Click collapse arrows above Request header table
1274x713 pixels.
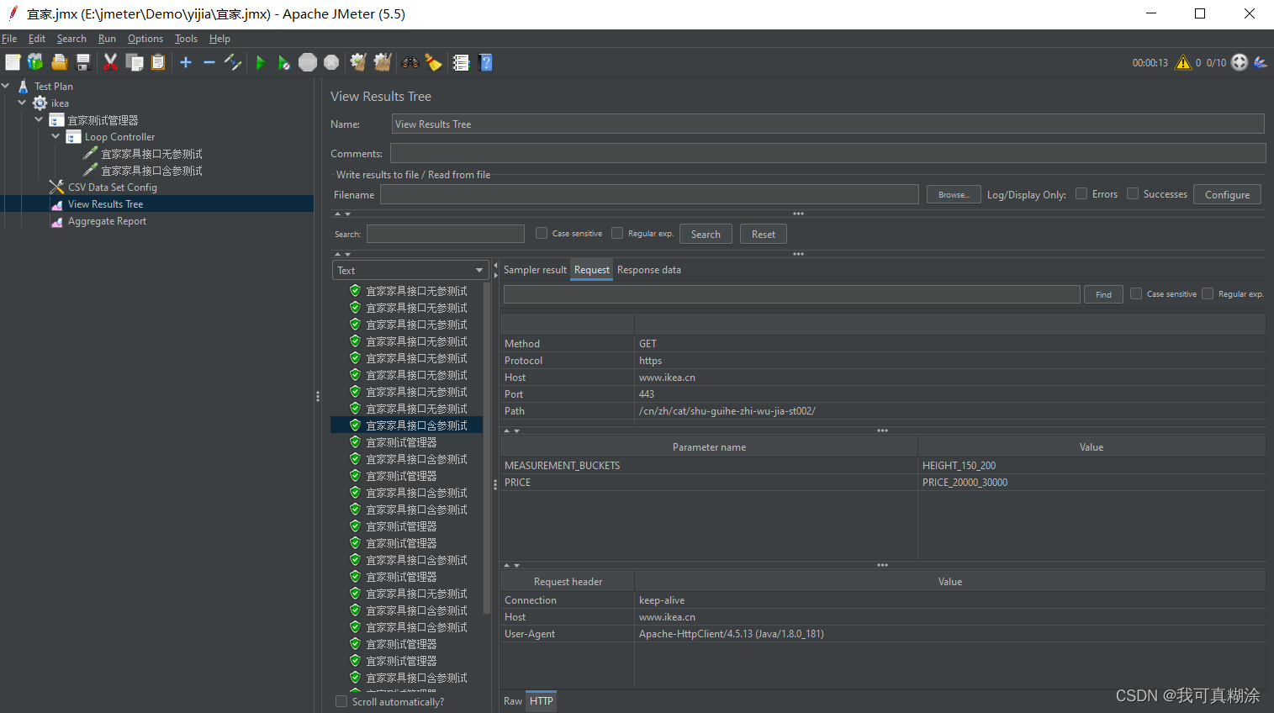coord(511,565)
